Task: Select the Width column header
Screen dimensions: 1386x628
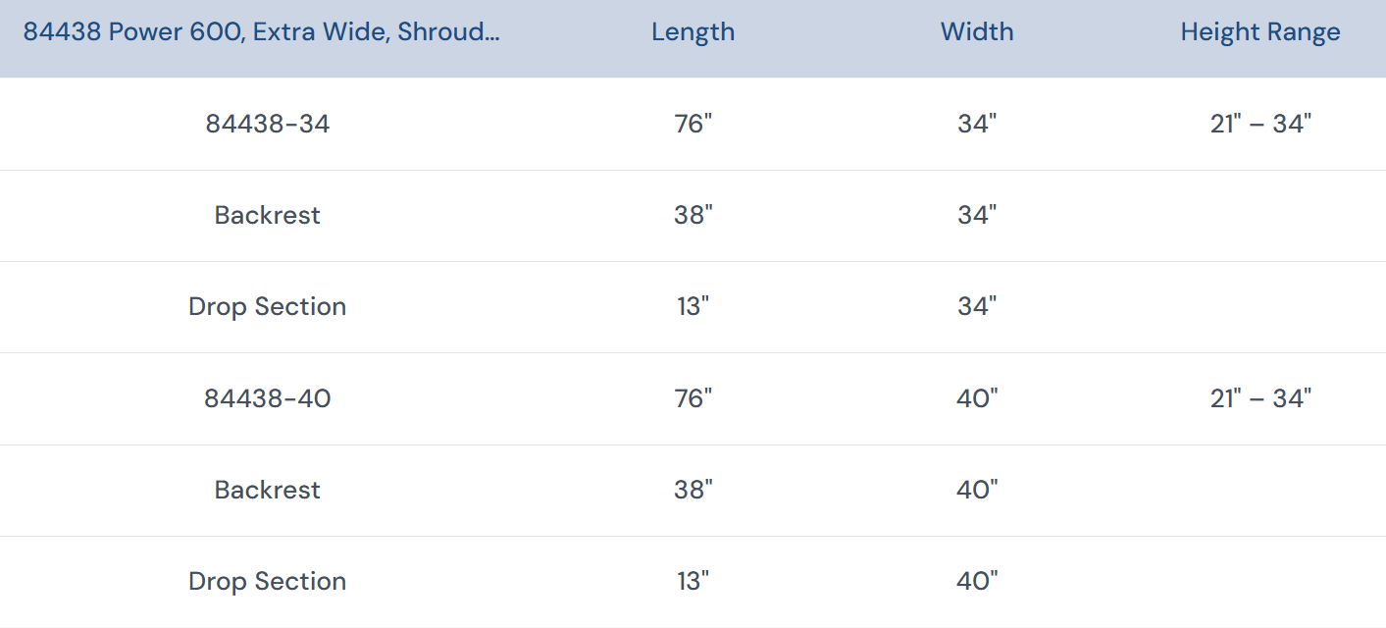Action: click(977, 32)
